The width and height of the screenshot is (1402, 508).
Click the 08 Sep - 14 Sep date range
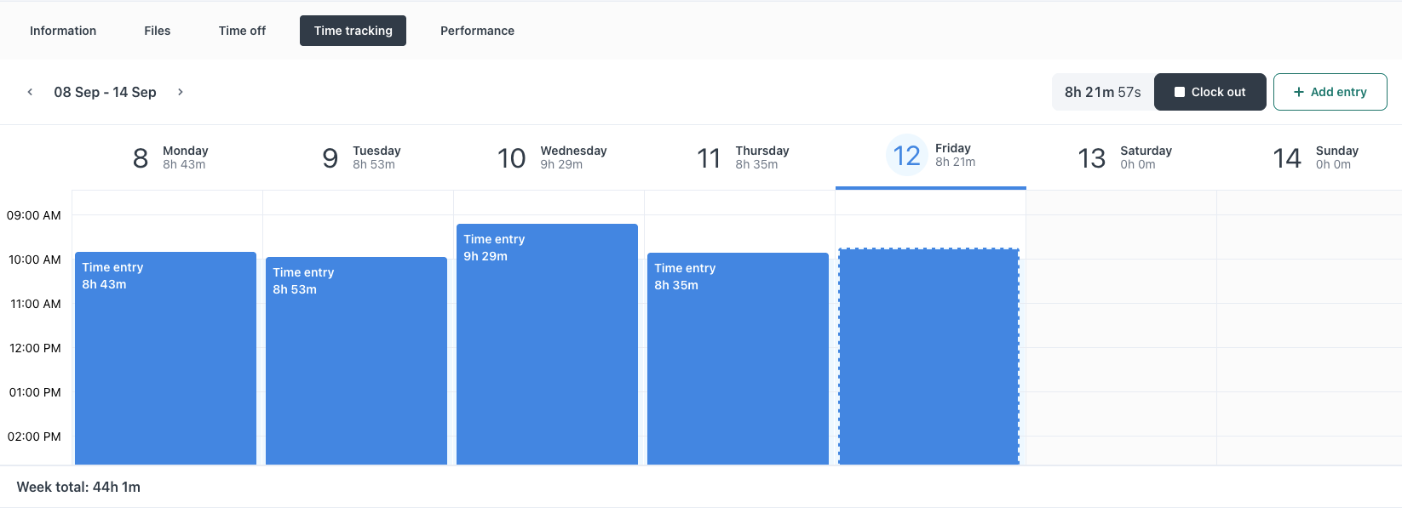coord(105,92)
